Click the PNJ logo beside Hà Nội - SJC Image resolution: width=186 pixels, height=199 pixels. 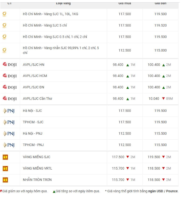coord(9,111)
